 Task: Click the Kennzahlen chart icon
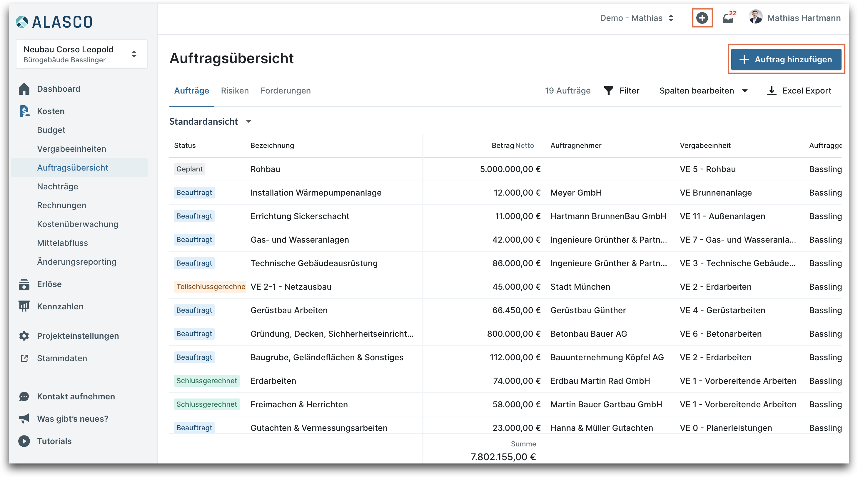tap(24, 306)
